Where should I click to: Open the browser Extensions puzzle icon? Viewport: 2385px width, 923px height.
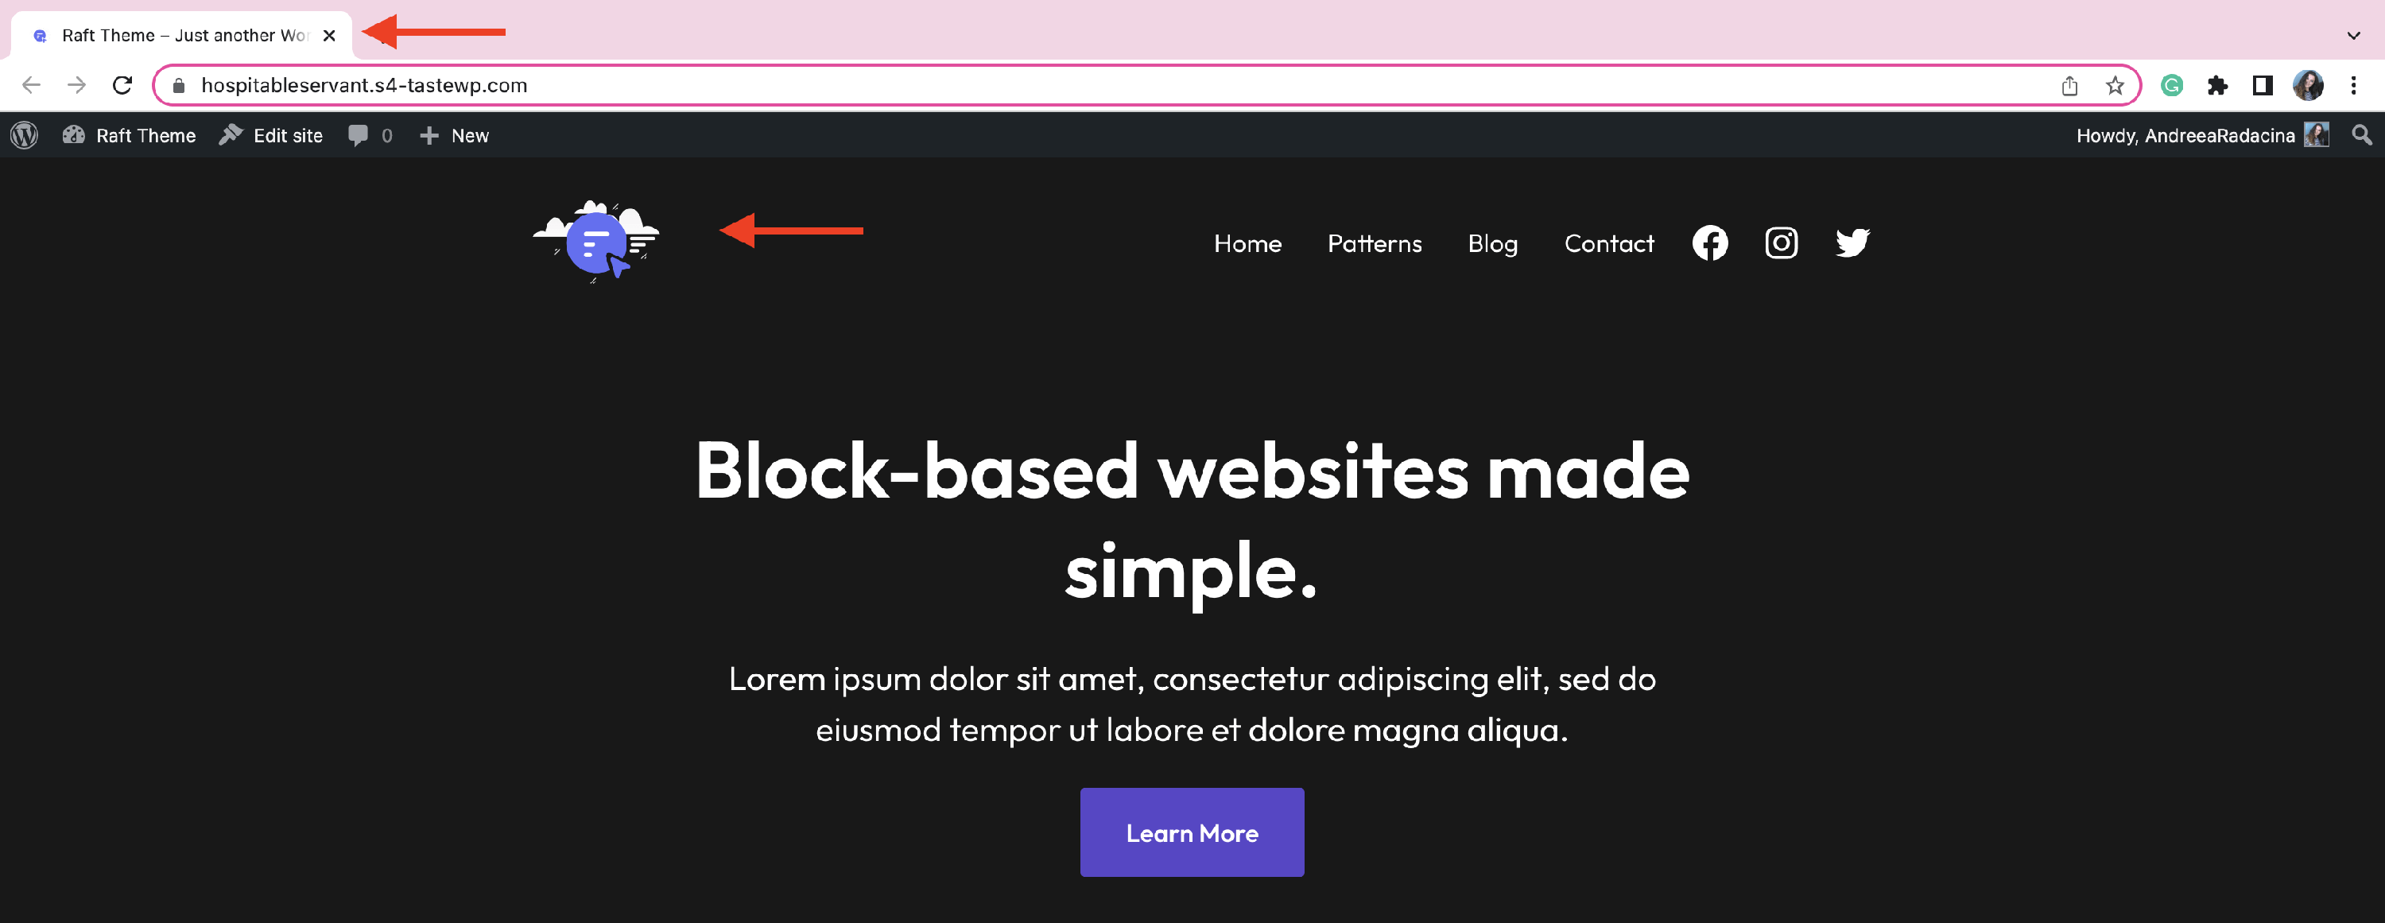click(2217, 86)
